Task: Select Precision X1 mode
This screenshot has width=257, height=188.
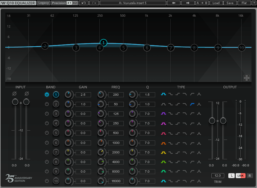Action: pos(69,3)
